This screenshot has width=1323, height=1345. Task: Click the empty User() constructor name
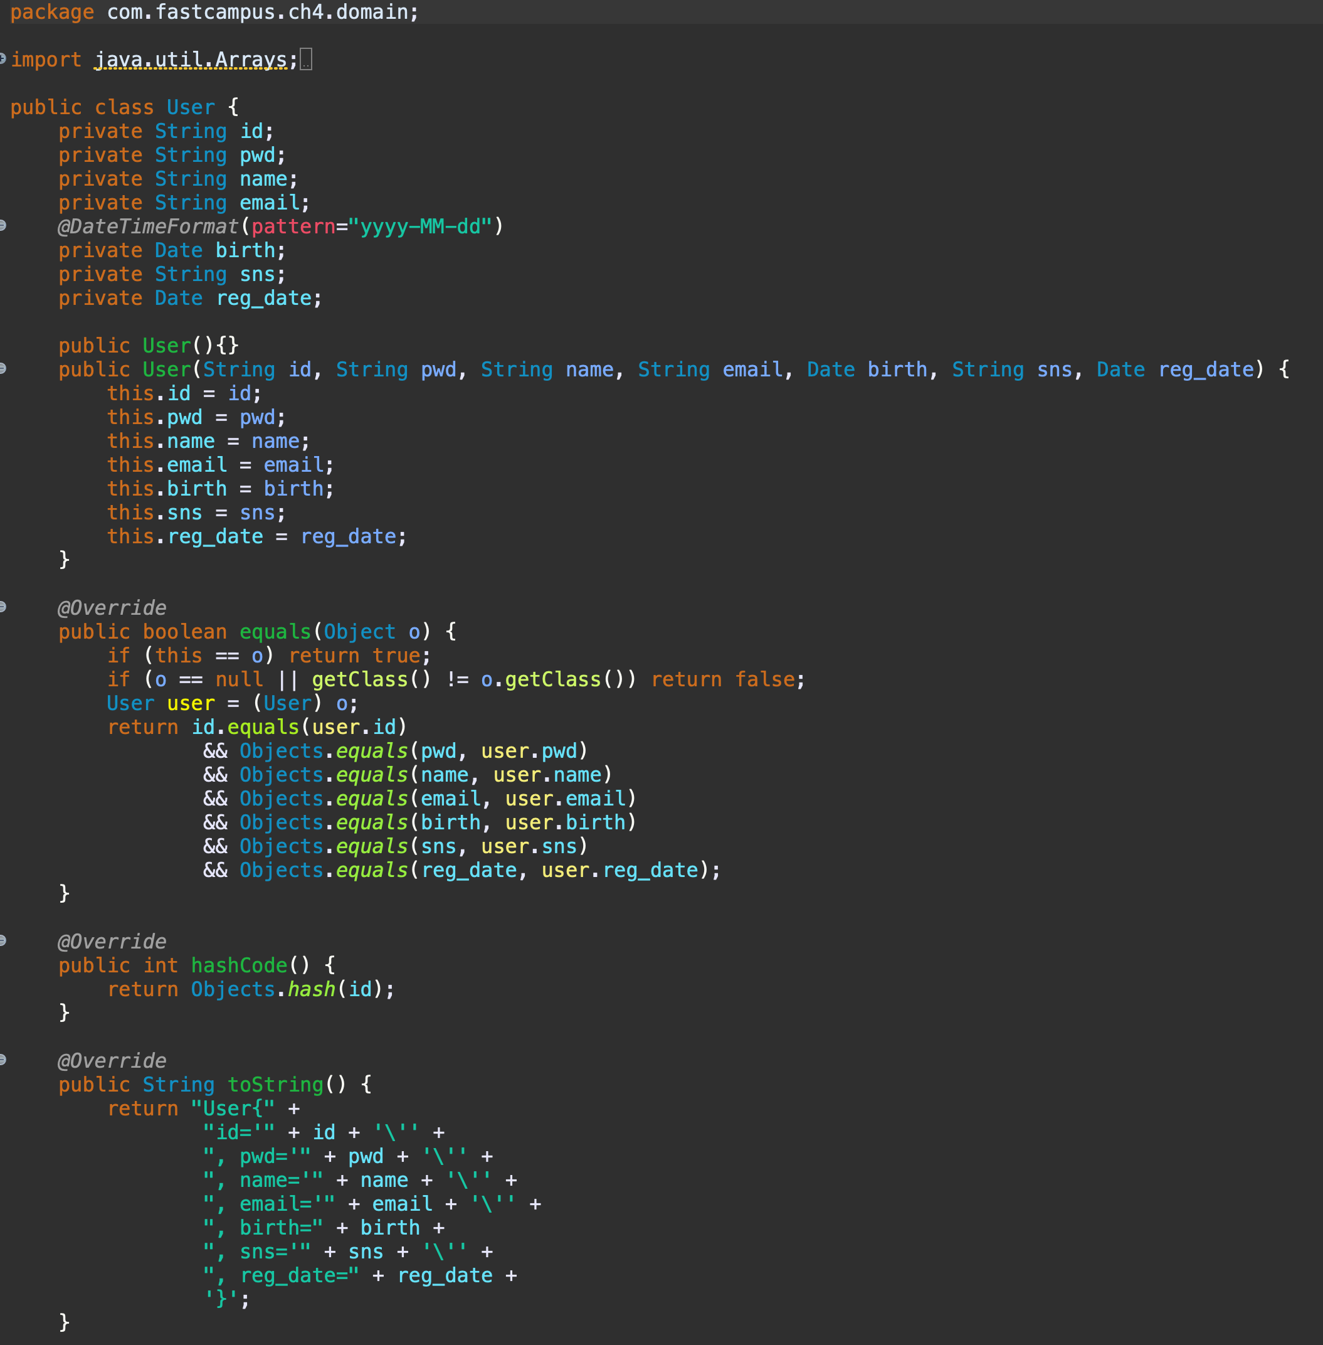[166, 346]
